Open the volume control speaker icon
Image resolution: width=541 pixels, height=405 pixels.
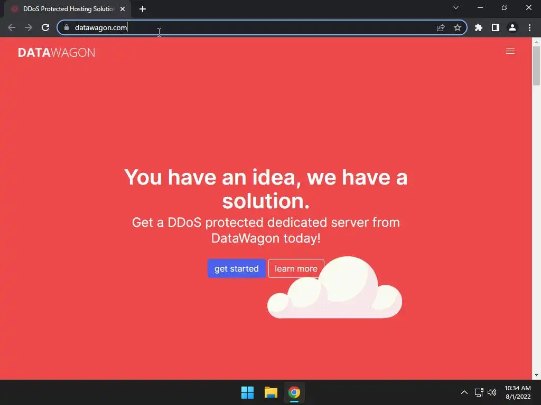492,392
